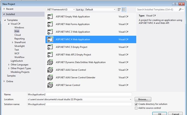This screenshot has height=115, width=187.
Task: Open the .NET Framework 4.5 dropdown
Action: point(61,10)
